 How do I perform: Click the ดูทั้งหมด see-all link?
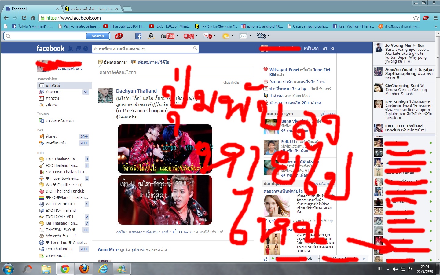click(x=327, y=114)
